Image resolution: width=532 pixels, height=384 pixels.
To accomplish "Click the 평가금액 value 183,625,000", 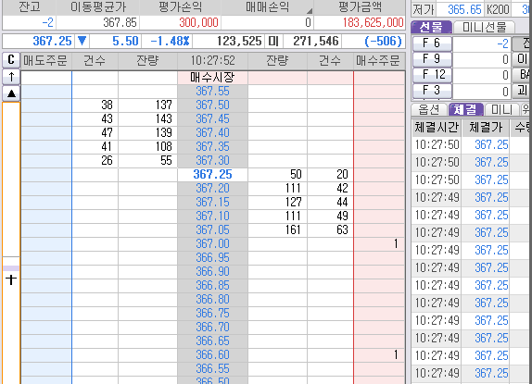I will pyautogui.click(x=373, y=23).
